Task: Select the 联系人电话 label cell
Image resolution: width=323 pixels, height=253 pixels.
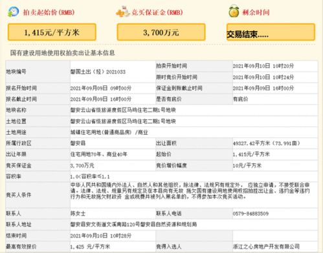Action: [x=194, y=214]
